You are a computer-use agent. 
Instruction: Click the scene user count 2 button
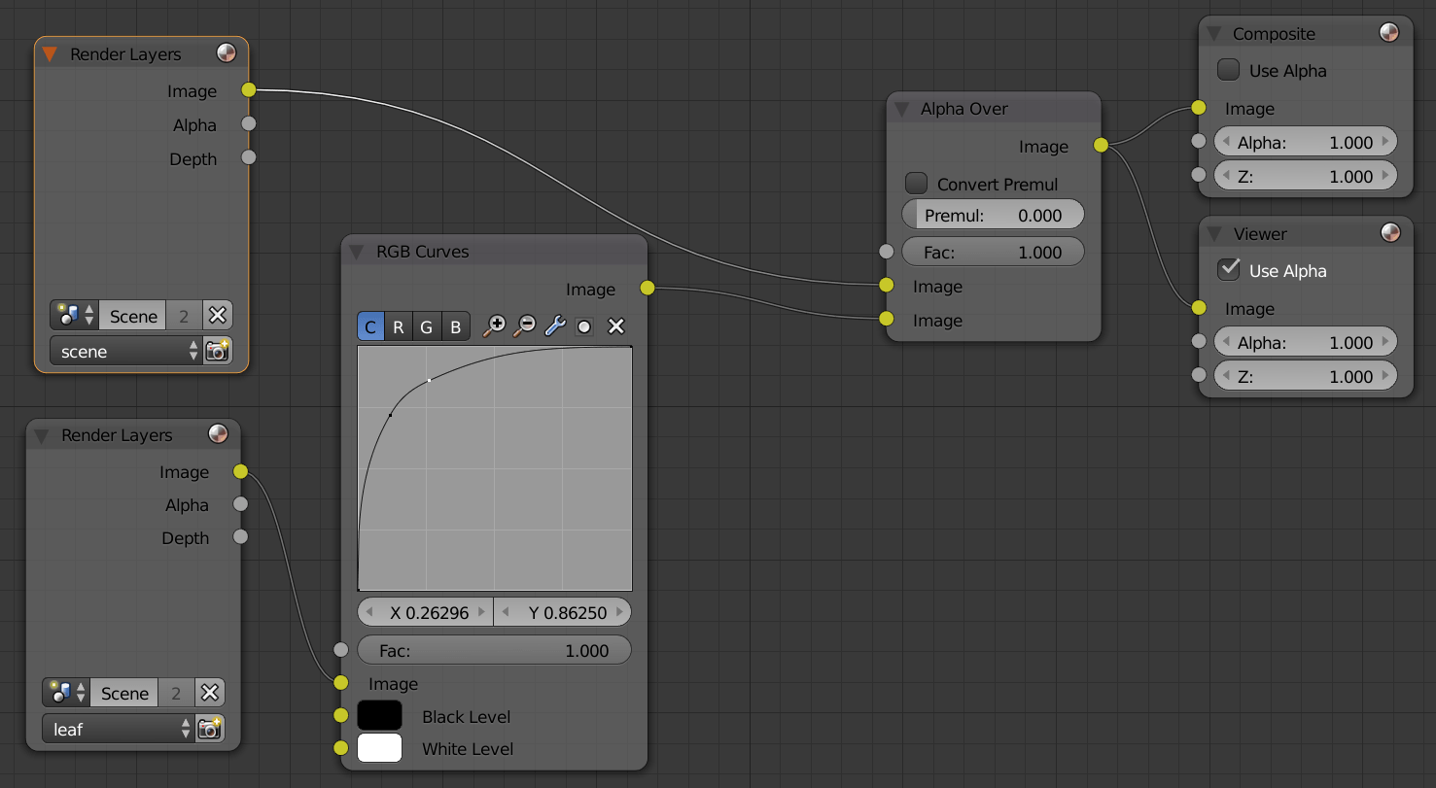tap(184, 315)
